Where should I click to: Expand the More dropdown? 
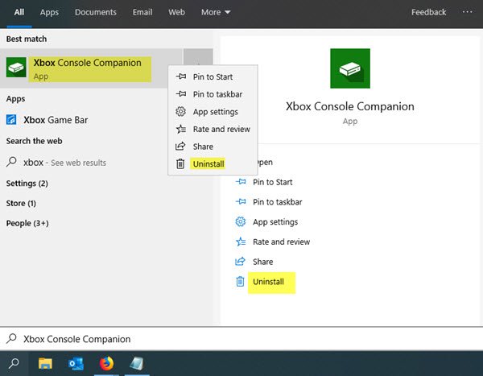click(216, 12)
